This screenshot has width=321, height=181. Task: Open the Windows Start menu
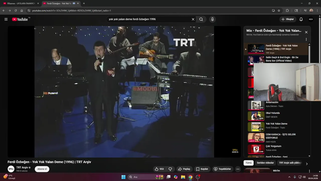pyautogui.click(x=123, y=177)
